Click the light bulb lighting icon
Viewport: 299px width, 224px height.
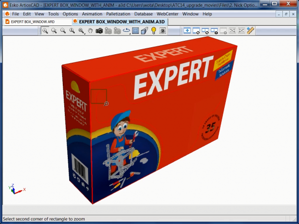click(x=153, y=31)
